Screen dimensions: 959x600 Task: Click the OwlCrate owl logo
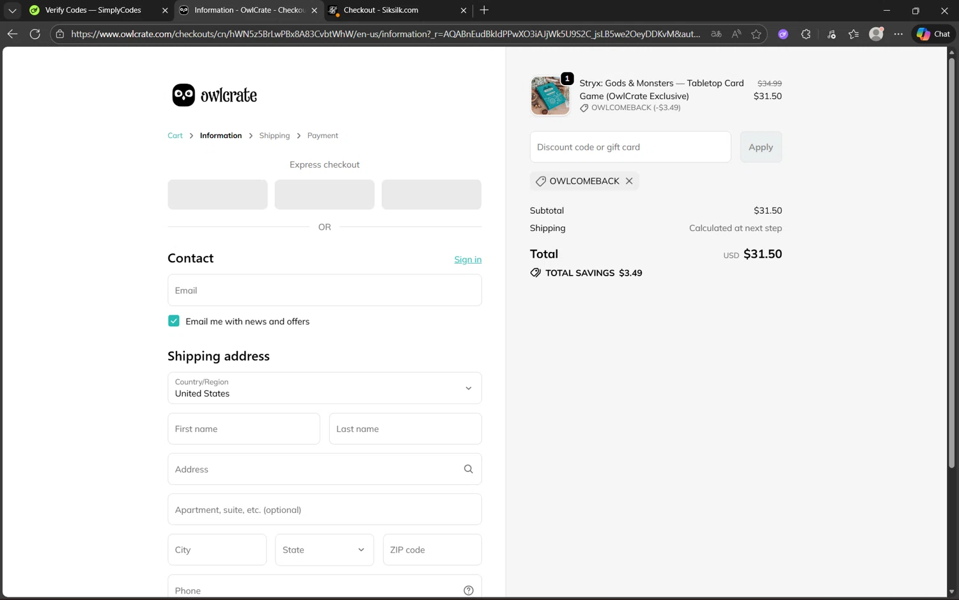(x=214, y=95)
